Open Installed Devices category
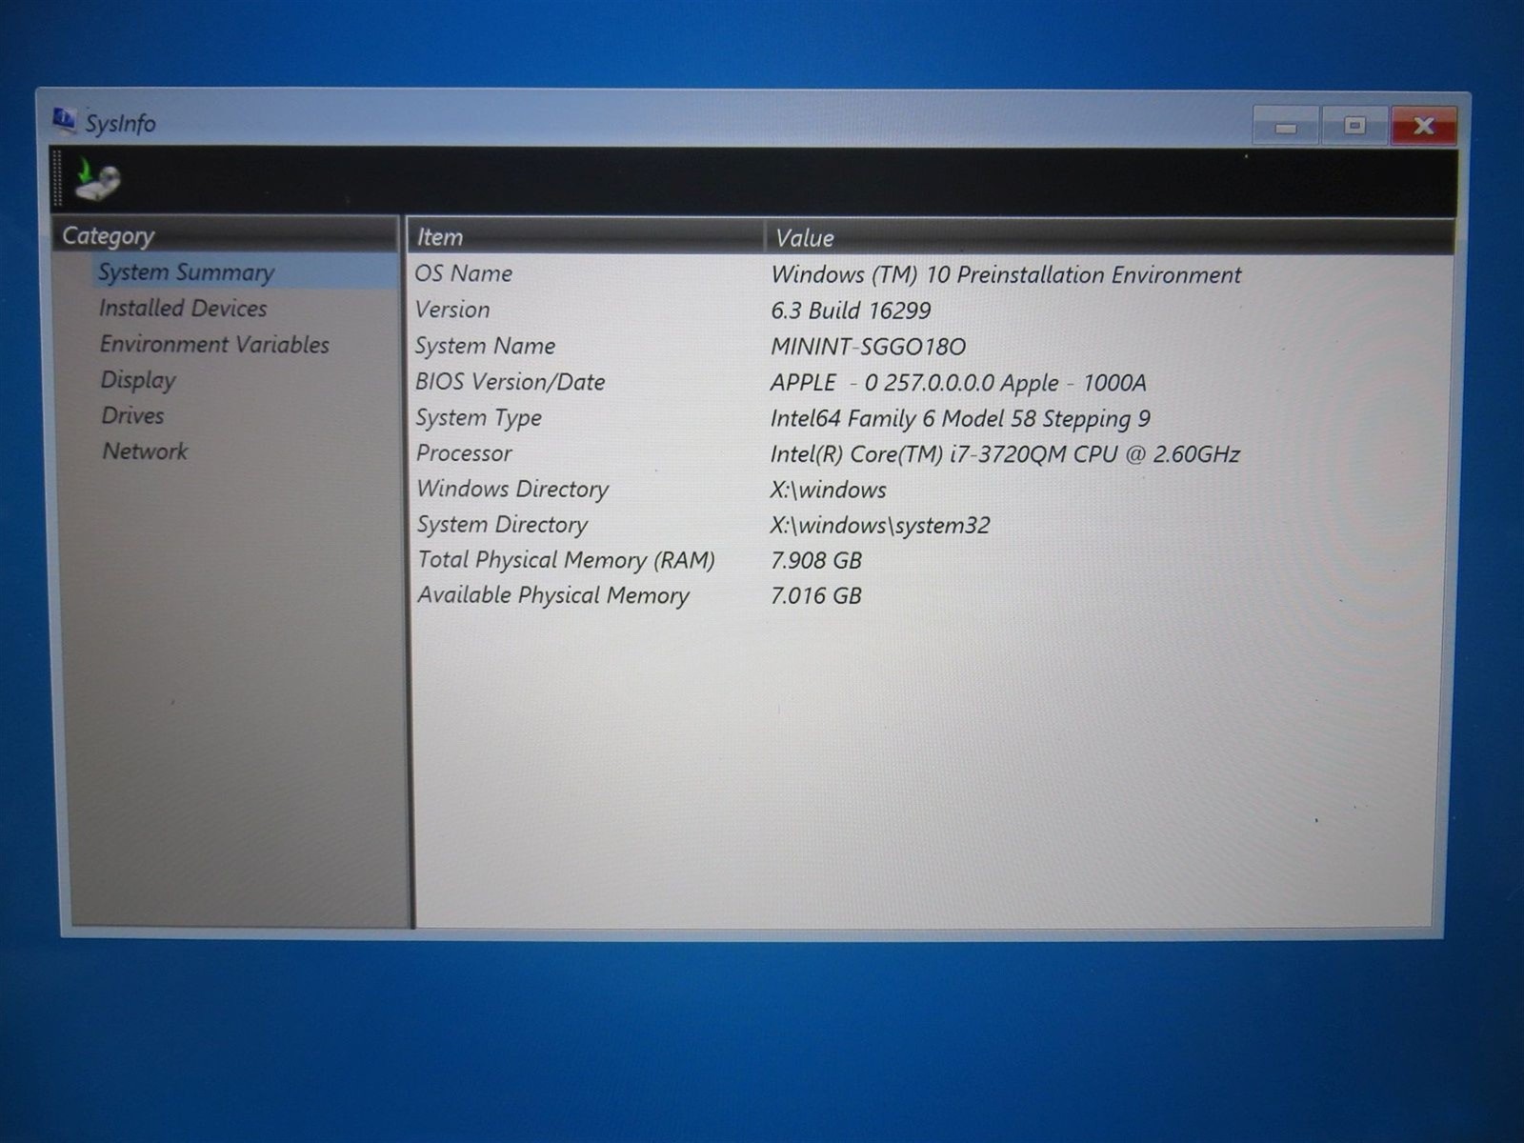Image resolution: width=1524 pixels, height=1143 pixels. [183, 308]
